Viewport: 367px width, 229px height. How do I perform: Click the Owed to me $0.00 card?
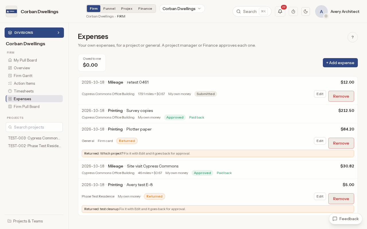pyautogui.click(x=92, y=63)
